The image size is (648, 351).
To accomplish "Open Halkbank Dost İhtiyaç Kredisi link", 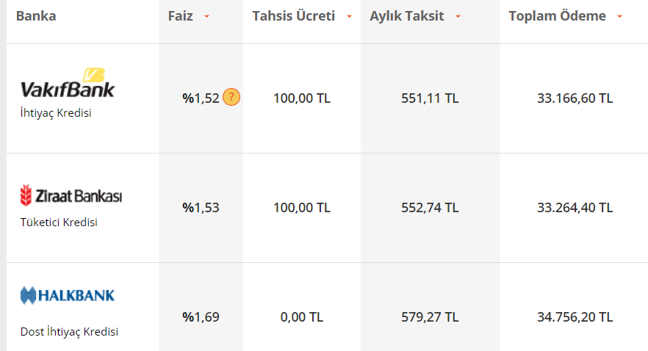I will pyautogui.click(x=69, y=332).
